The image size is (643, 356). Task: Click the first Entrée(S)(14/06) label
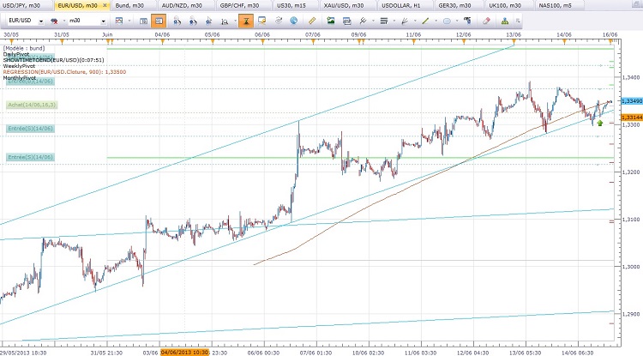pos(31,129)
